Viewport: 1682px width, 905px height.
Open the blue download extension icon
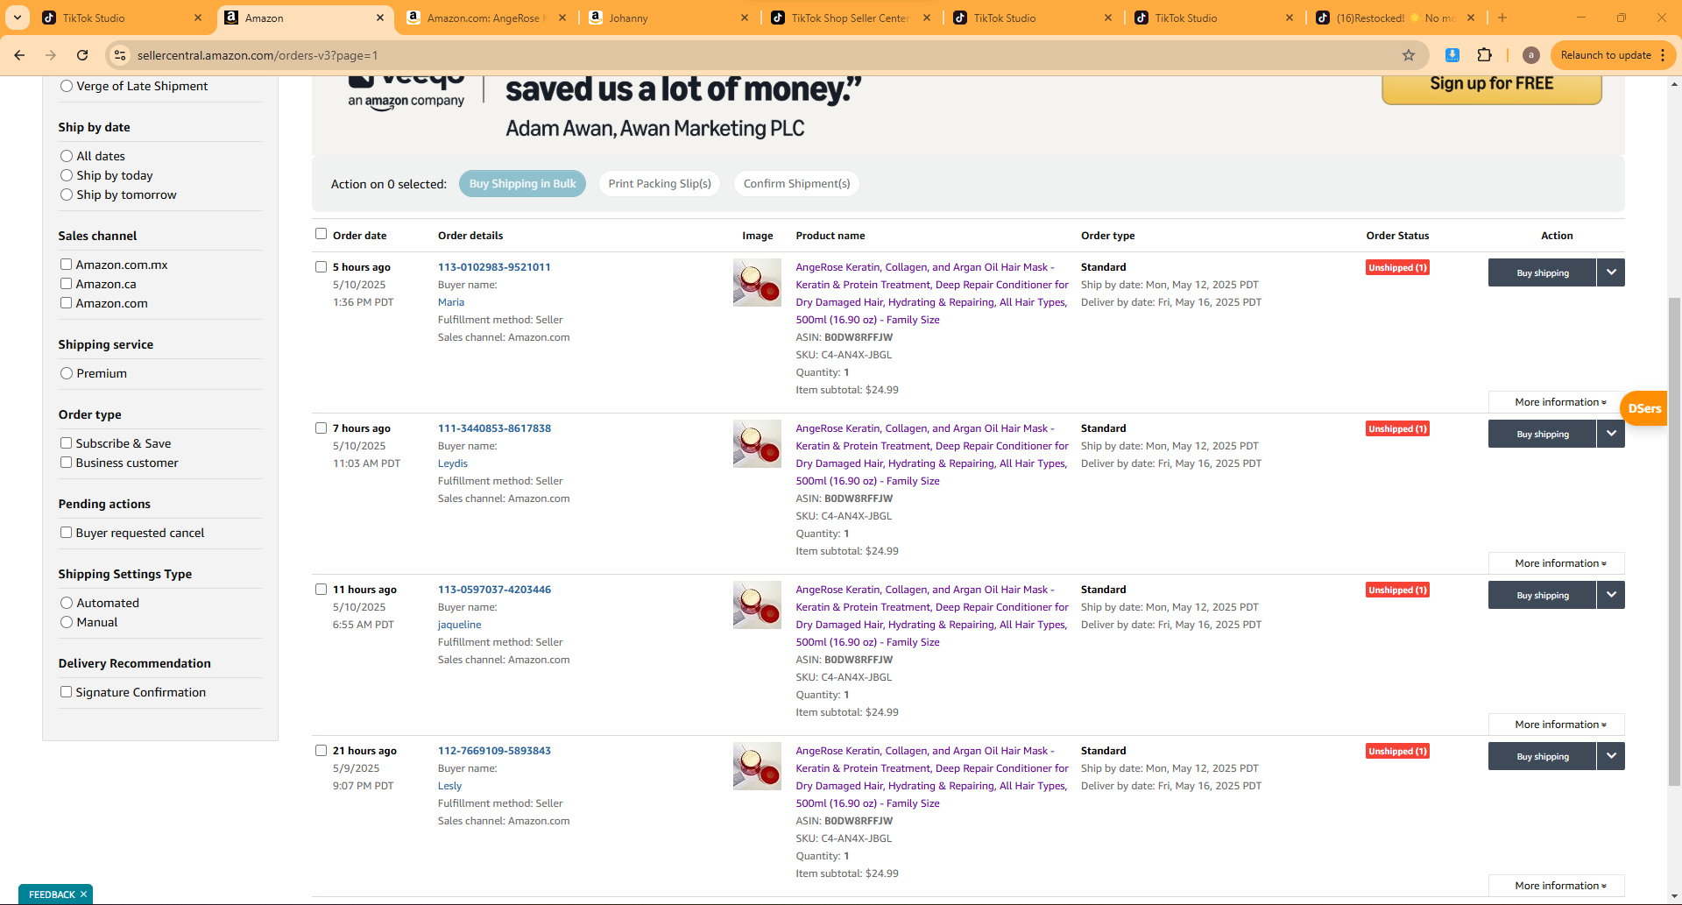[x=1452, y=55]
